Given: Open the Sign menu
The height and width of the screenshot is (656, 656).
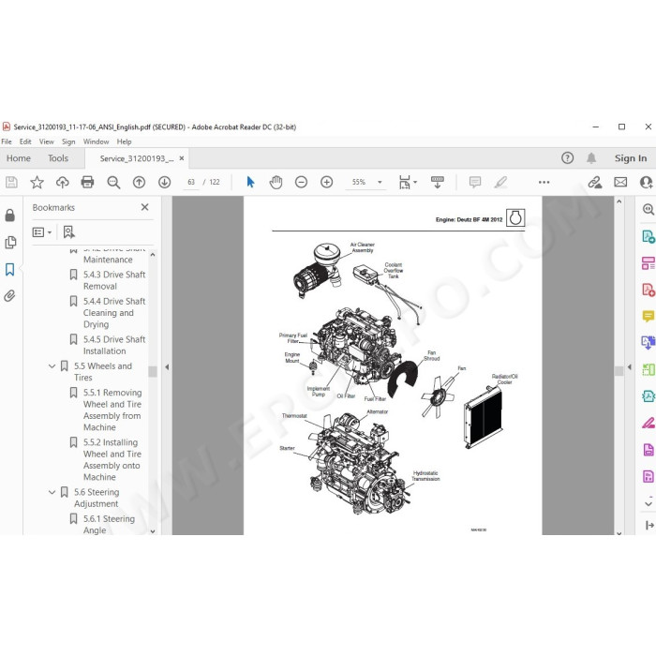Looking at the screenshot, I should click(x=68, y=142).
